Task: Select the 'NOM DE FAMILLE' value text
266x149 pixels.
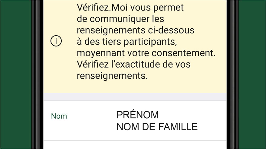Action: pos(157,127)
